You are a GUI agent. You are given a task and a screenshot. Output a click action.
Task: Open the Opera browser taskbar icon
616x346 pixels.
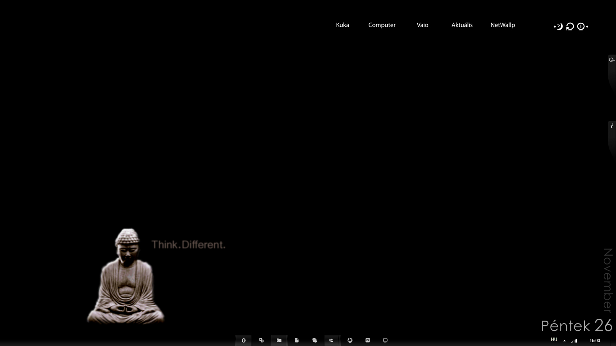[243, 340]
